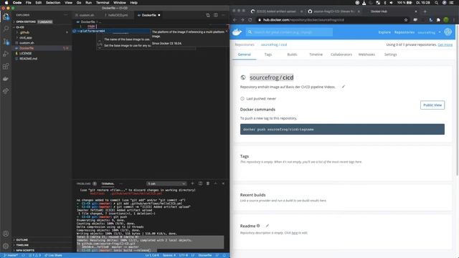This screenshot has height=258, width=459.
Task: Click the Public View button
Action: coord(432,105)
